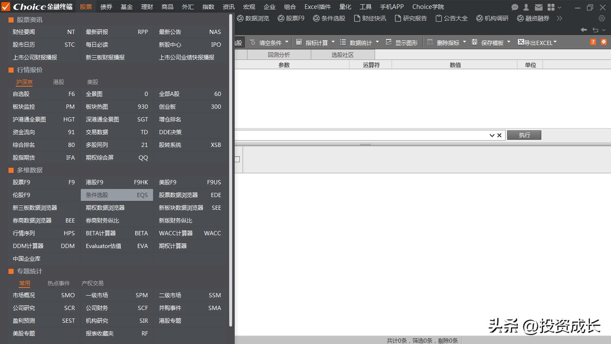The width and height of the screenshot is (611, 344).
Task: Switch to the 港股 market tab
Action: click(58, 82)
